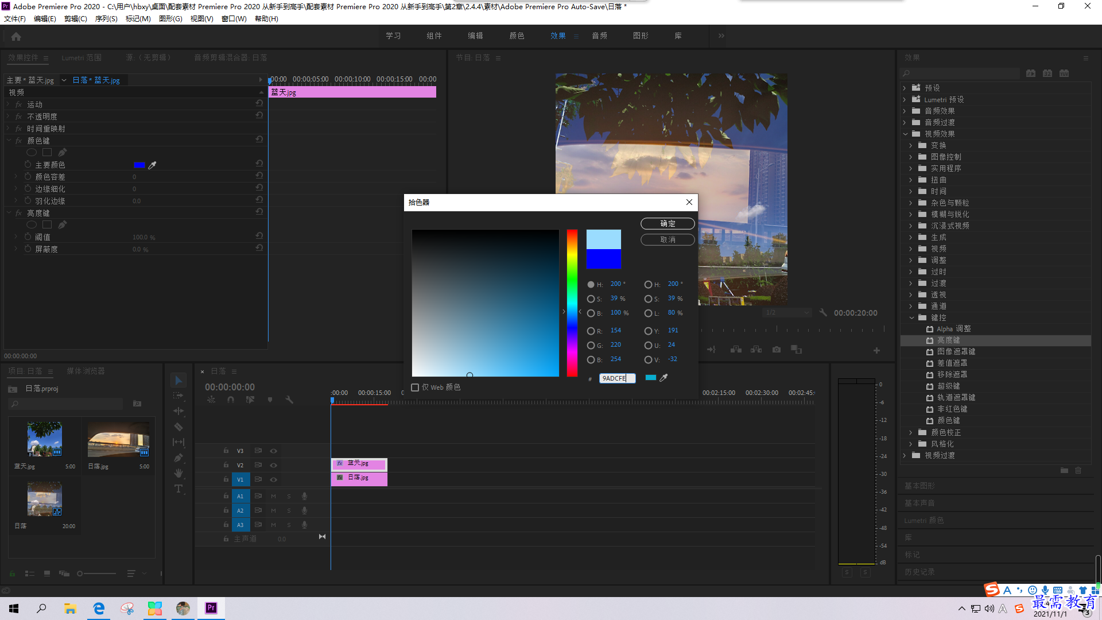1102x620 pixels.
Task: Switch to the Lumetri 范围 tab
Action: coord(82,57)
